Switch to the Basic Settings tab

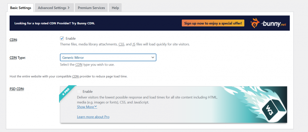[x=20, y=8]
